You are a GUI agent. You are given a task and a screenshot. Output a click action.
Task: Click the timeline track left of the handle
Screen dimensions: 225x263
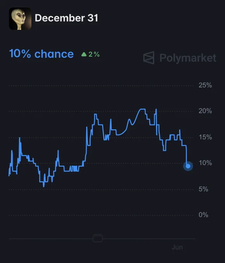click(x=51, y=239)
